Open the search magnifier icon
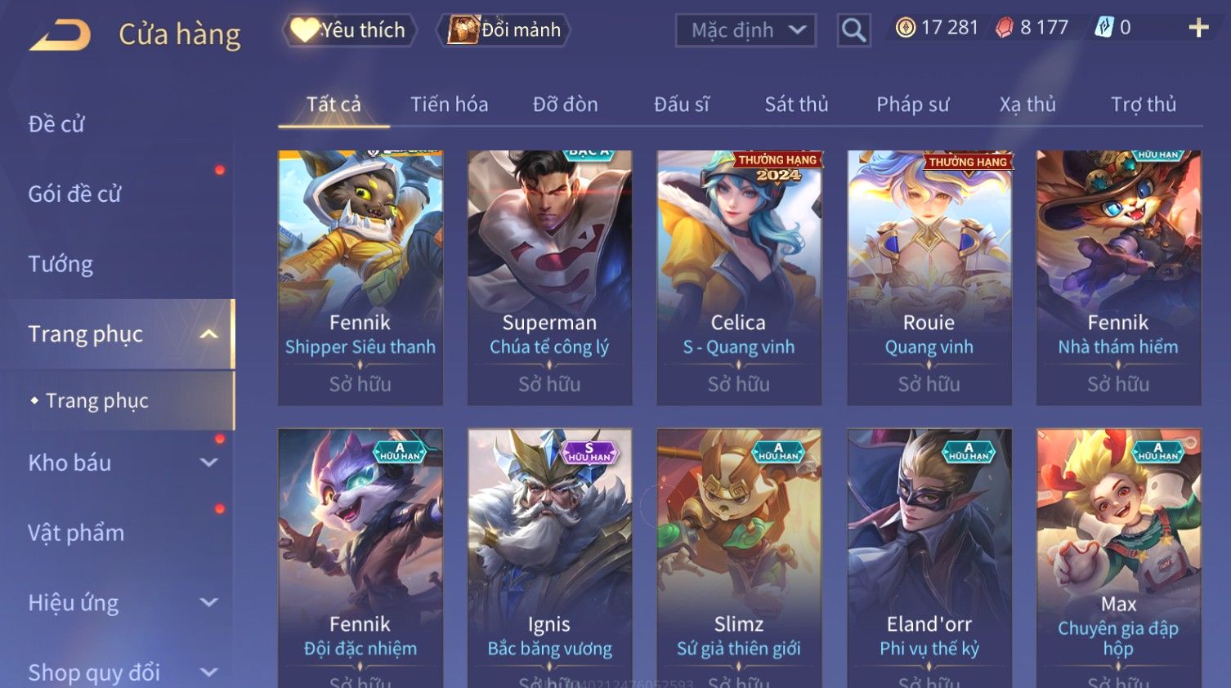This screenshot has width=1231, height=688. coord(853,30)
